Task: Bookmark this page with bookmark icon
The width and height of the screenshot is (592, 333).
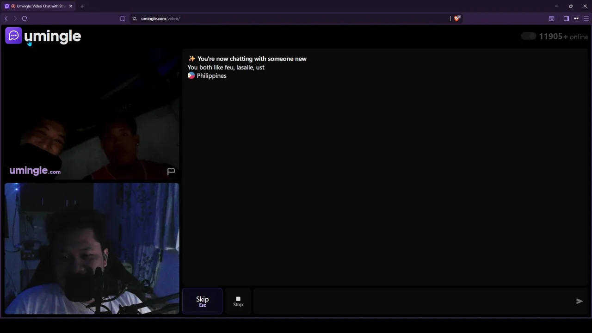Action: 122,18
